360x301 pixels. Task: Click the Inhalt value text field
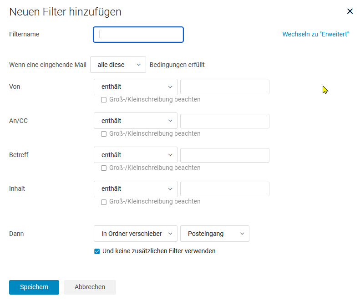[x=225, y=189]
